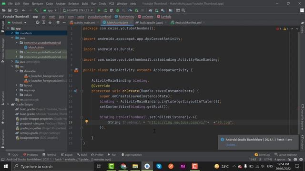Collapse the java folder

click(x=12, y=38)
